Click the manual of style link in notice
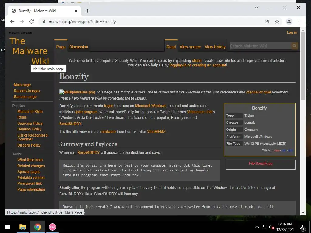This screenshot has width=311, height=233. pyautogui.click(x=258, y=92)
